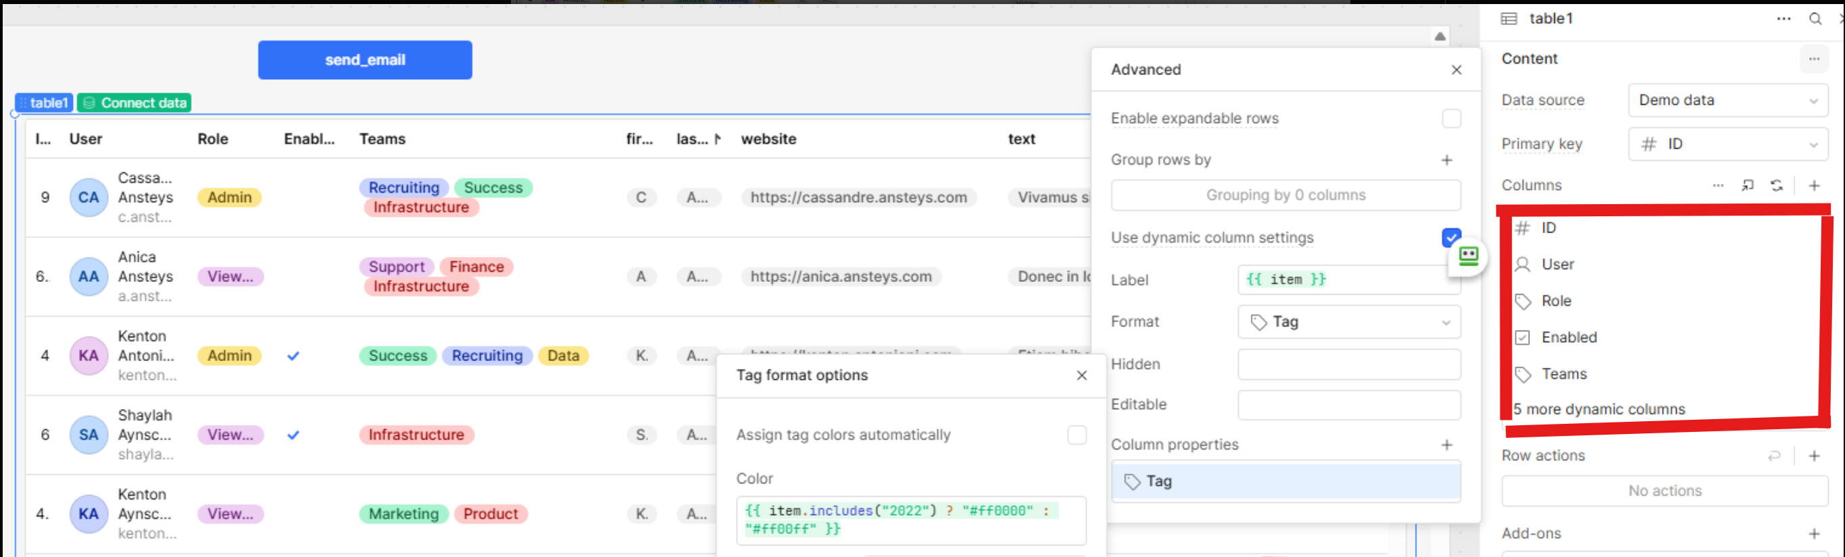This screenshot has width=1845, height=557.
Task: Toggle the Enabled checkmark for Kenton Antoni
Action: coord(293,356)
